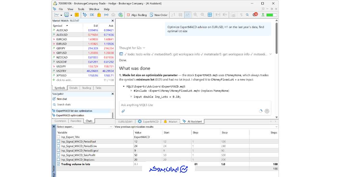Click the candlestick chart icon
This screenshot has height=177, width=339.
click(181, 15)
